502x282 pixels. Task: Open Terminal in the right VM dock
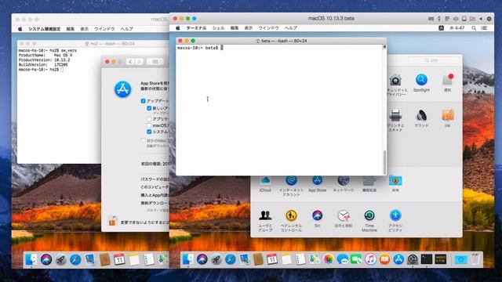427,259
